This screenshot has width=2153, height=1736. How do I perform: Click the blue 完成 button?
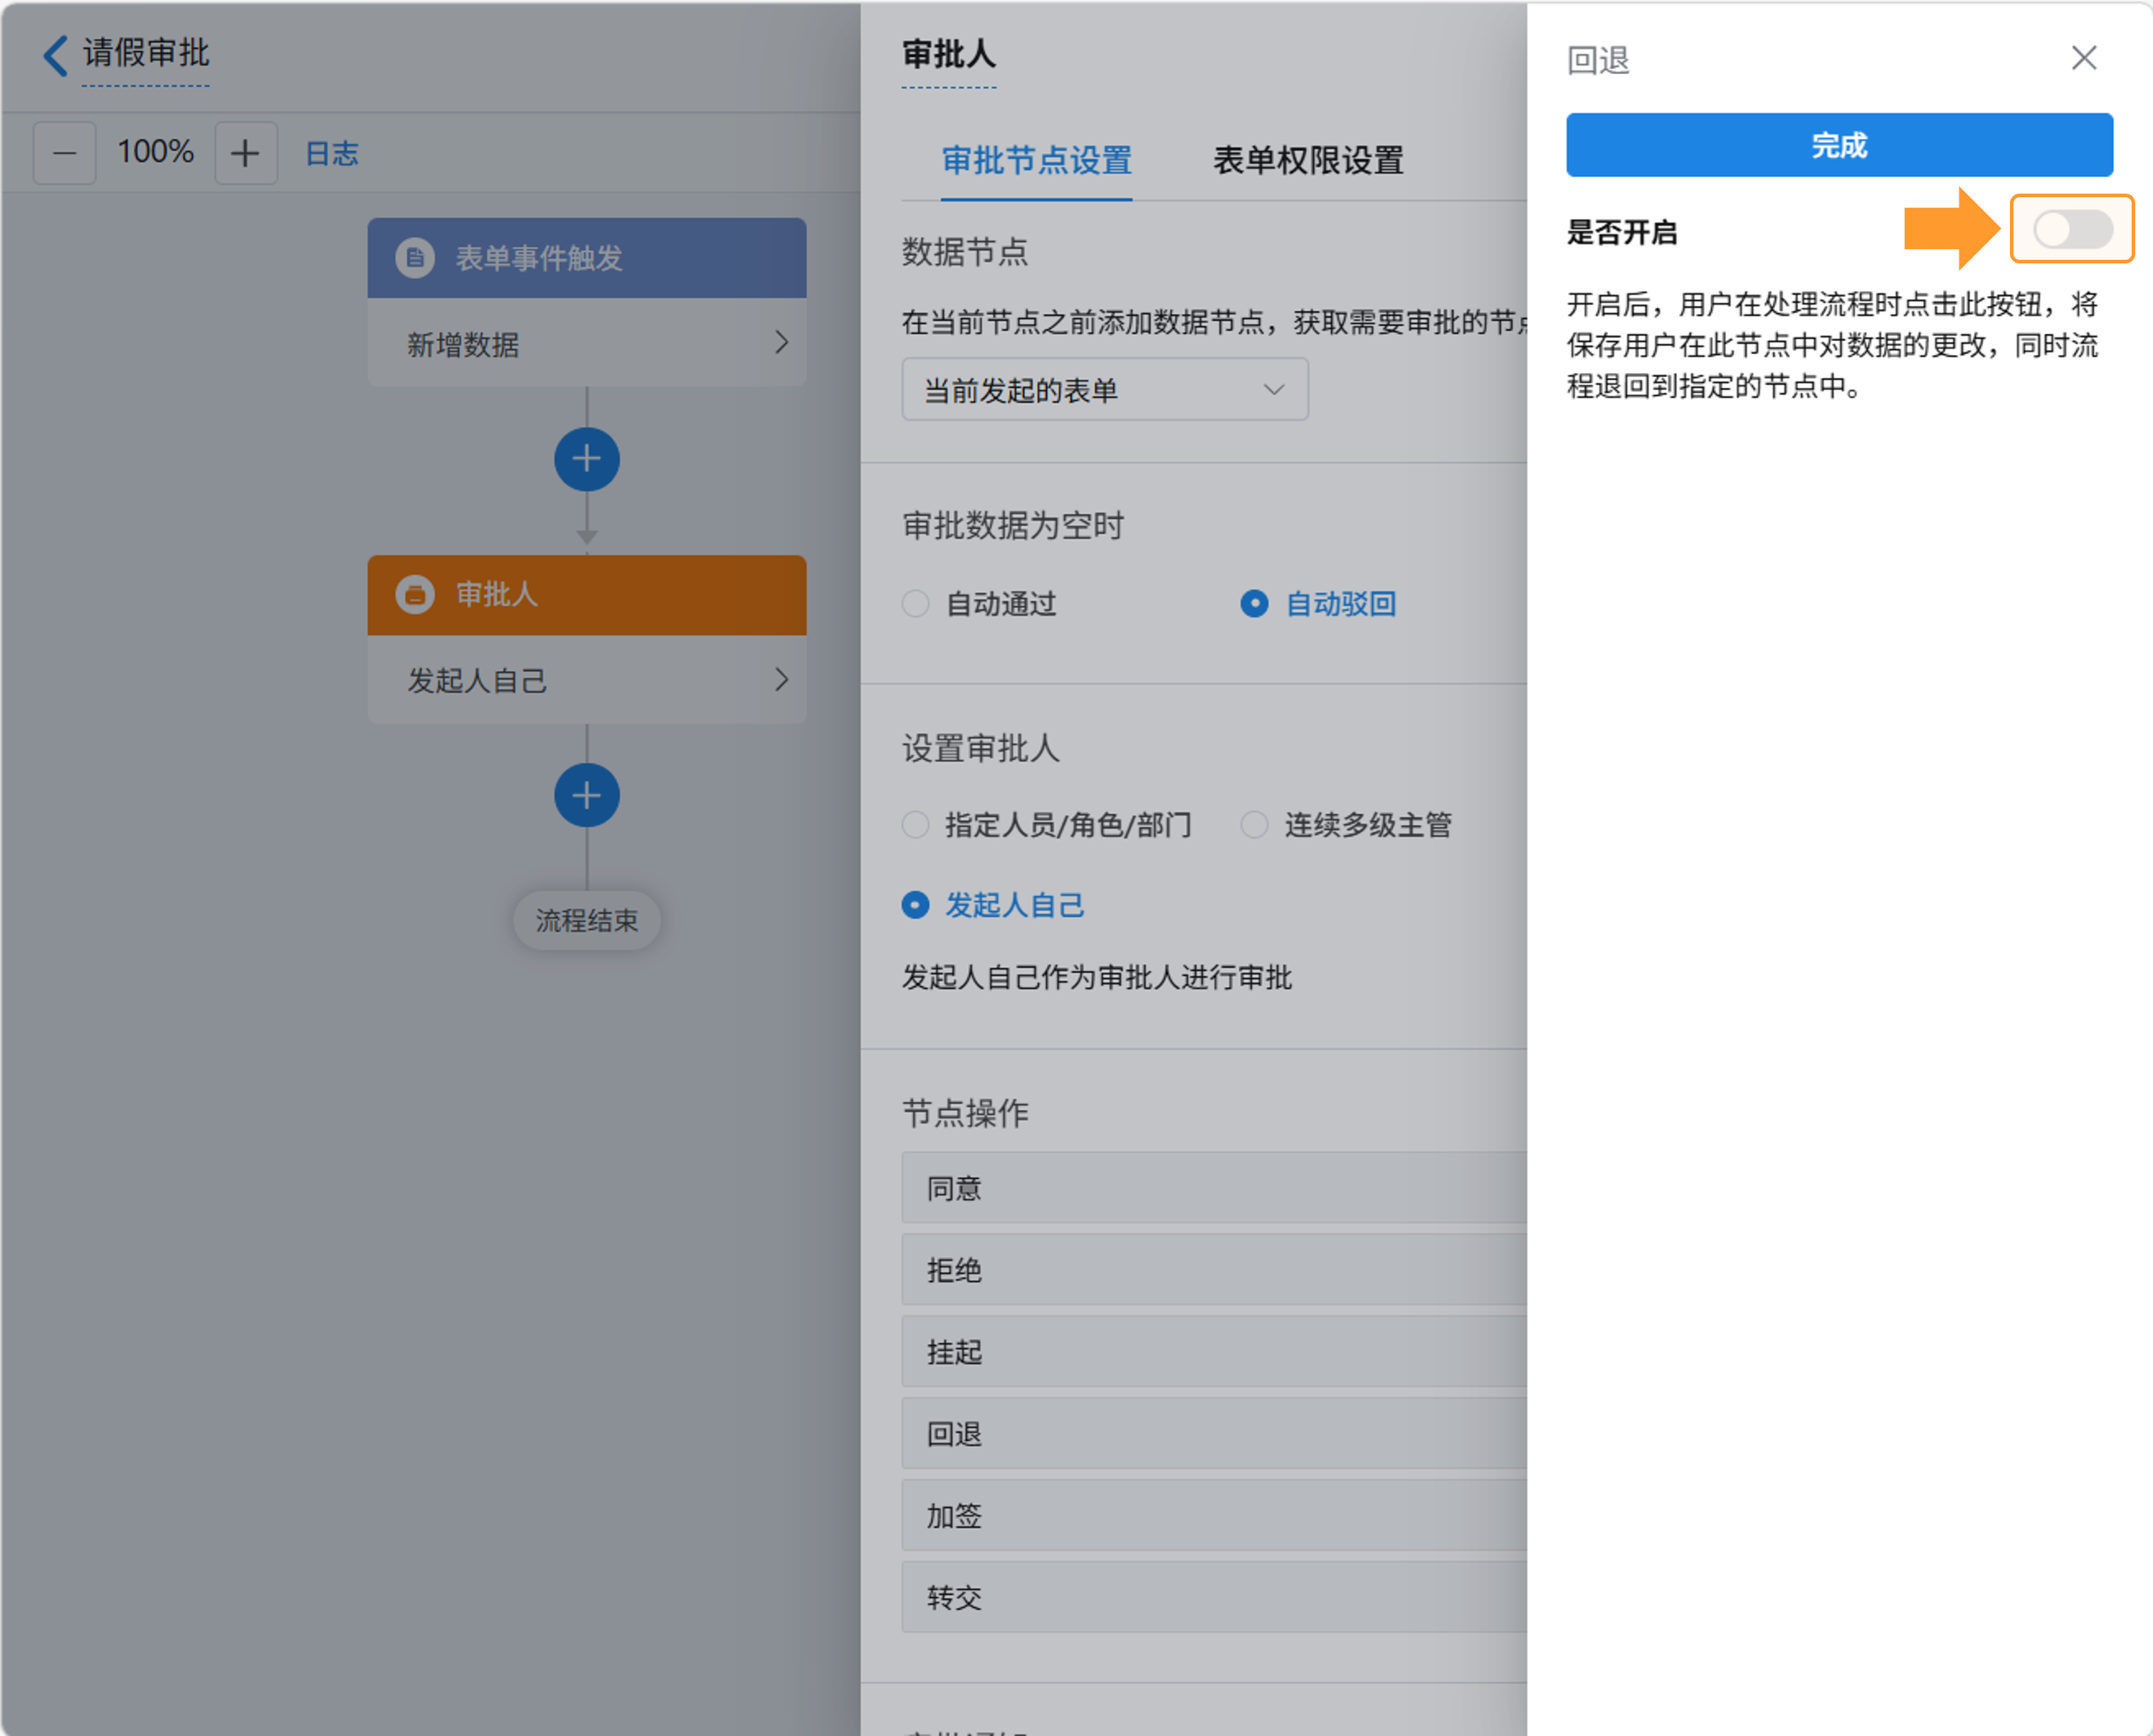(1839, 145)
